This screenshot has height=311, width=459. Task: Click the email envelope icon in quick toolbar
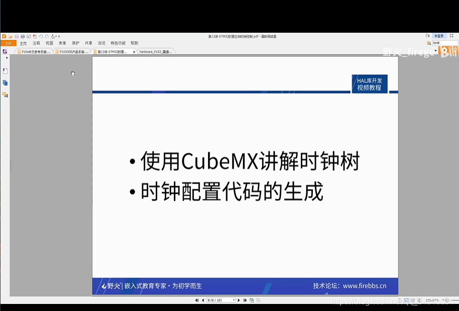coord(29,37)
